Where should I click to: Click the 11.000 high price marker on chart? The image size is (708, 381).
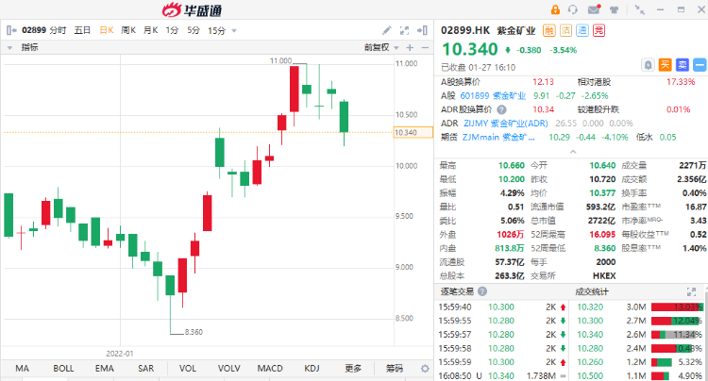pos(281,60)
